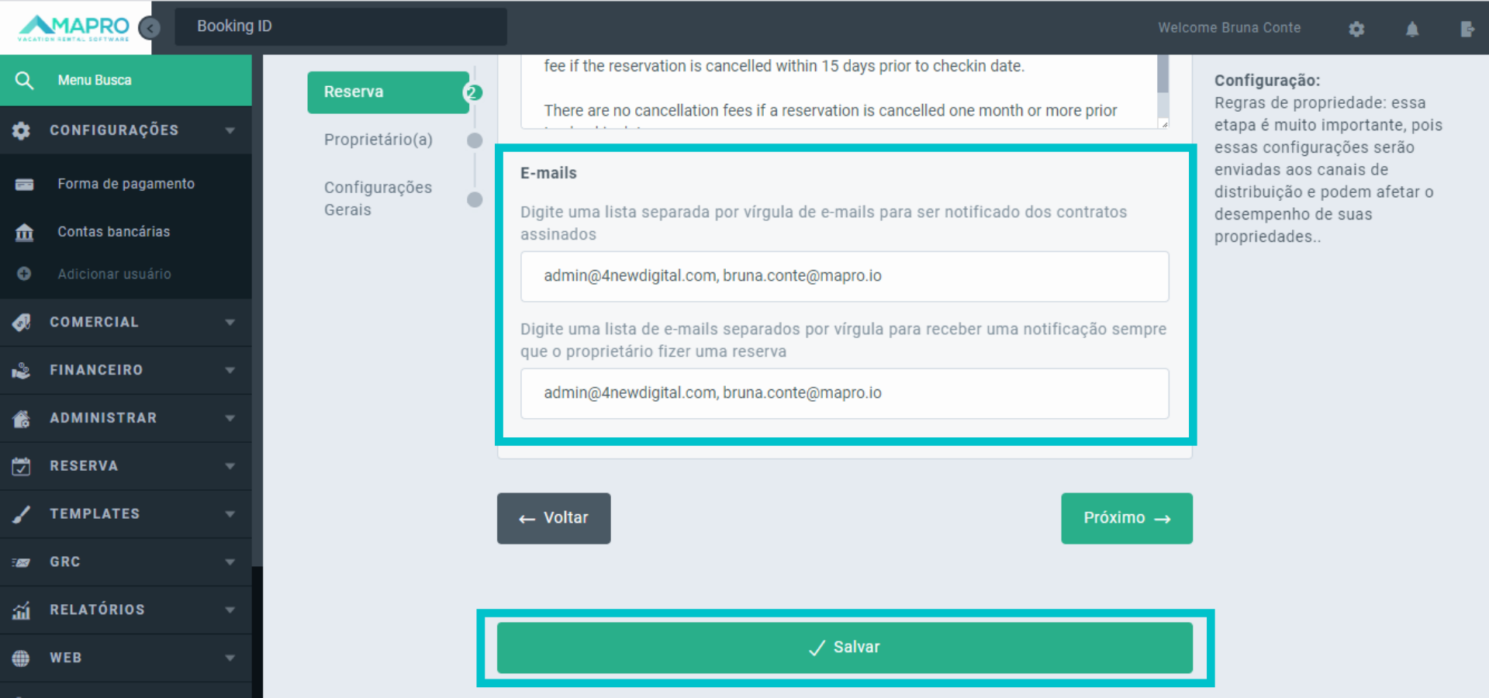Expand the Financeiro dropdown arrow
The height and width of the screenshot is (698, 1489).
click(230, 371)
